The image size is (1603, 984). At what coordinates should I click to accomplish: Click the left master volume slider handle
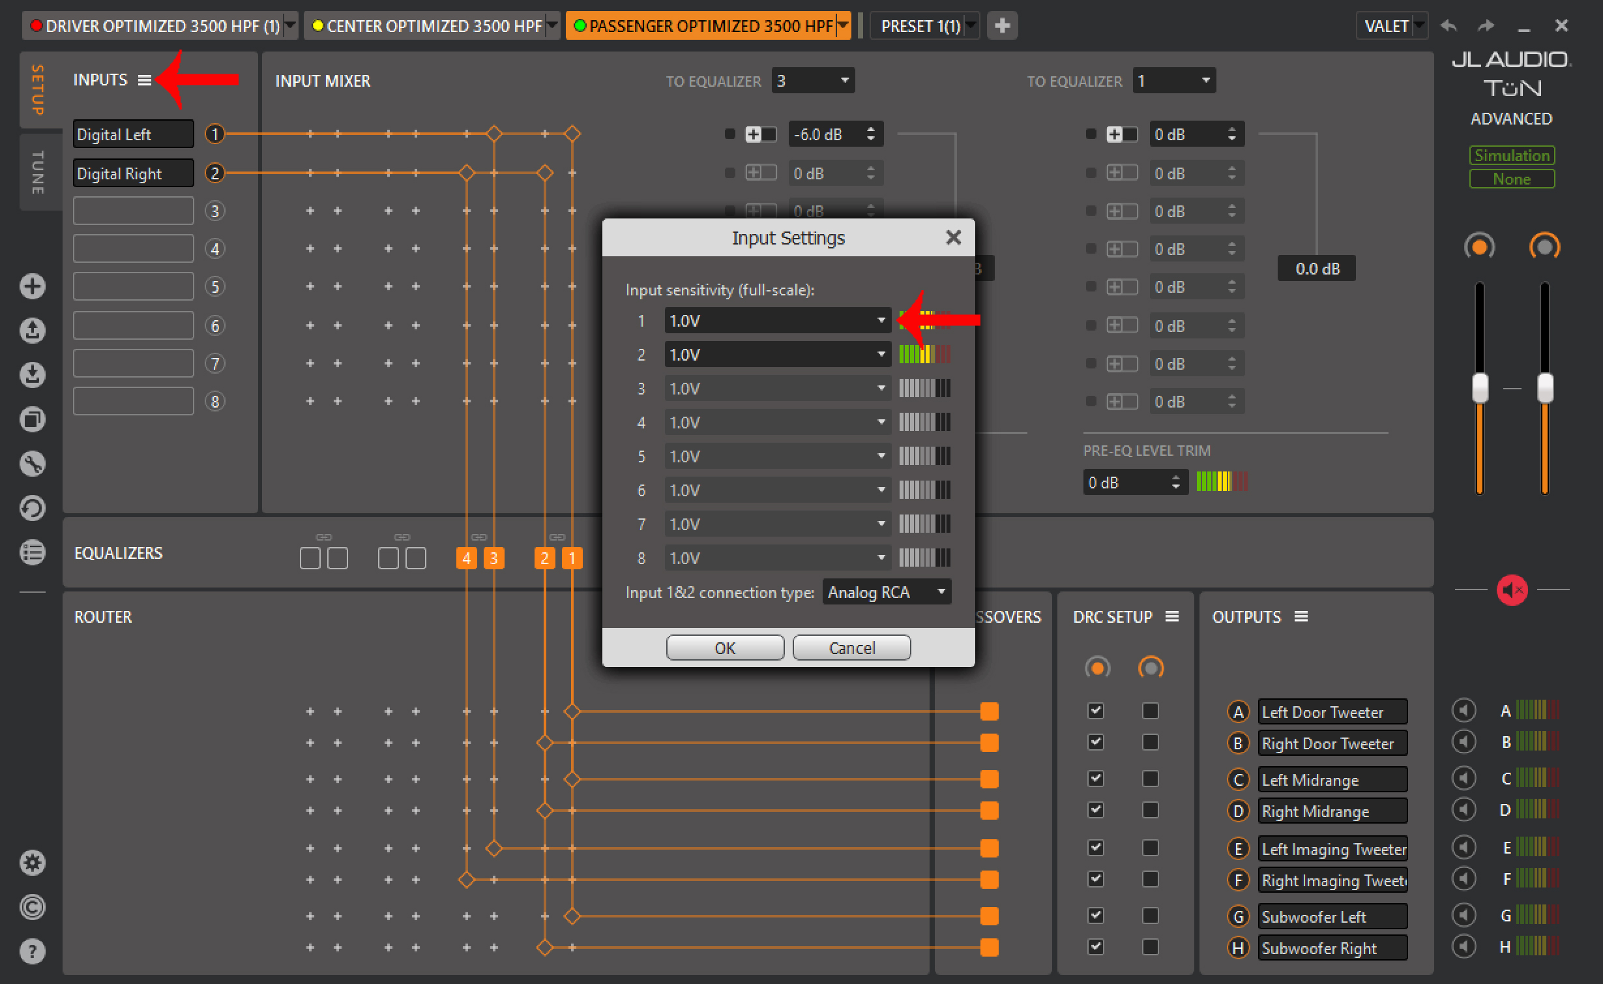pyautogui.click(x=1480, y=389)
